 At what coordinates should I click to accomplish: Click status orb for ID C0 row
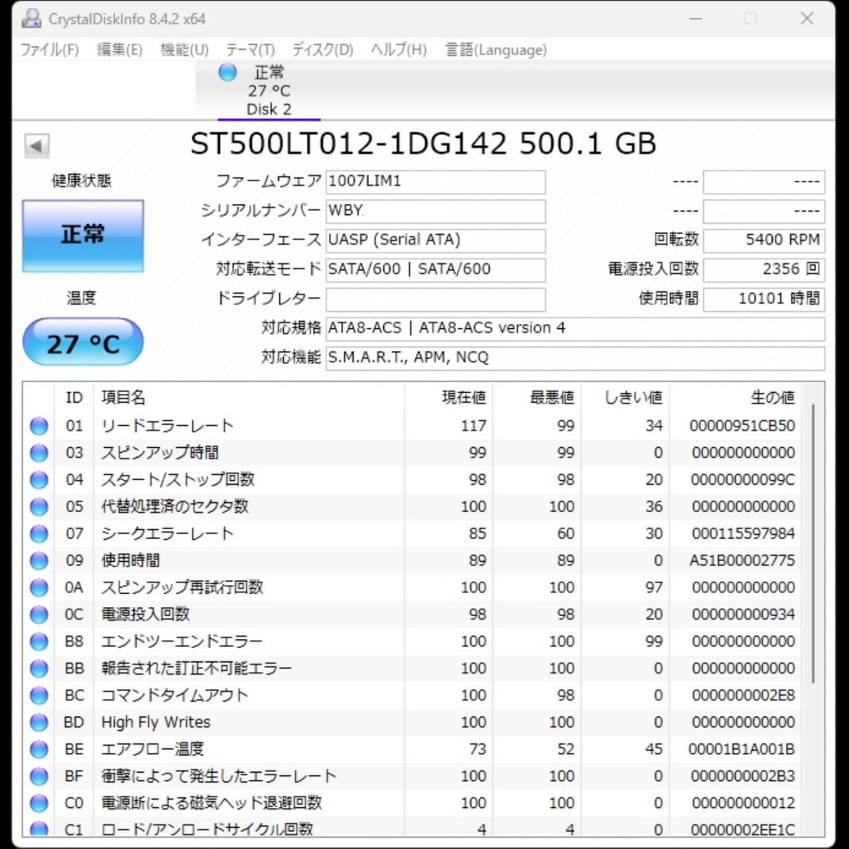tap(39, 803)
